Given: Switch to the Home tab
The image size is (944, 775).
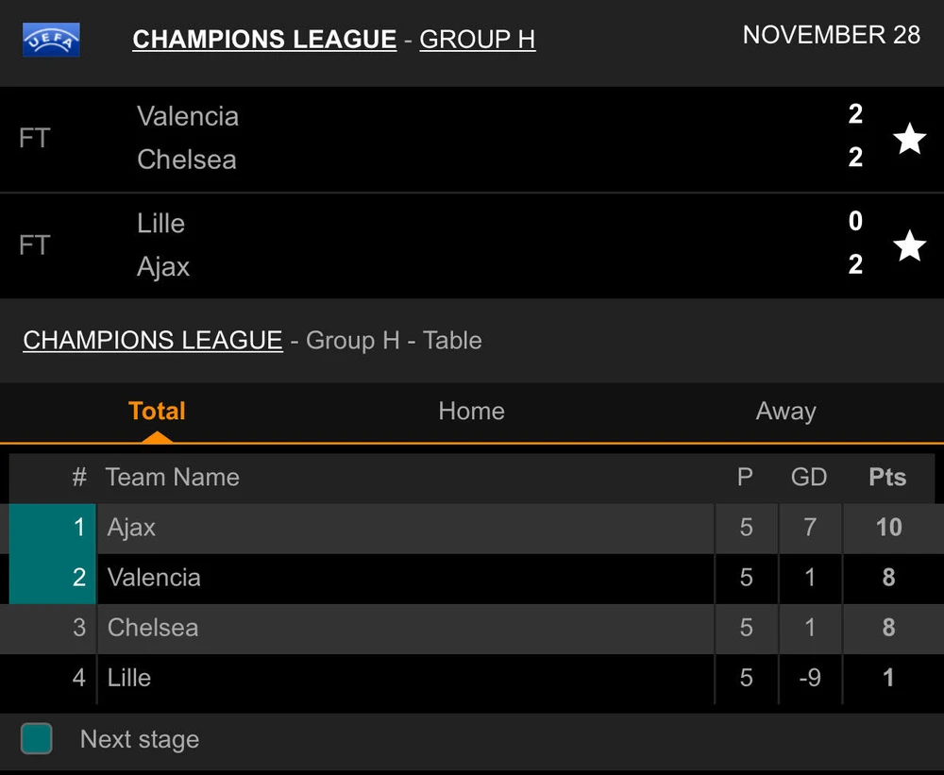Looking at the screenshot, I should 471,412.
